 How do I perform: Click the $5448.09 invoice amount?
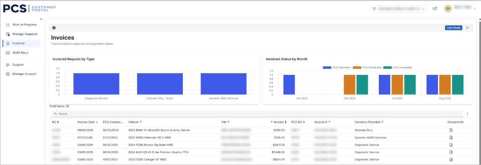(278, 152)
